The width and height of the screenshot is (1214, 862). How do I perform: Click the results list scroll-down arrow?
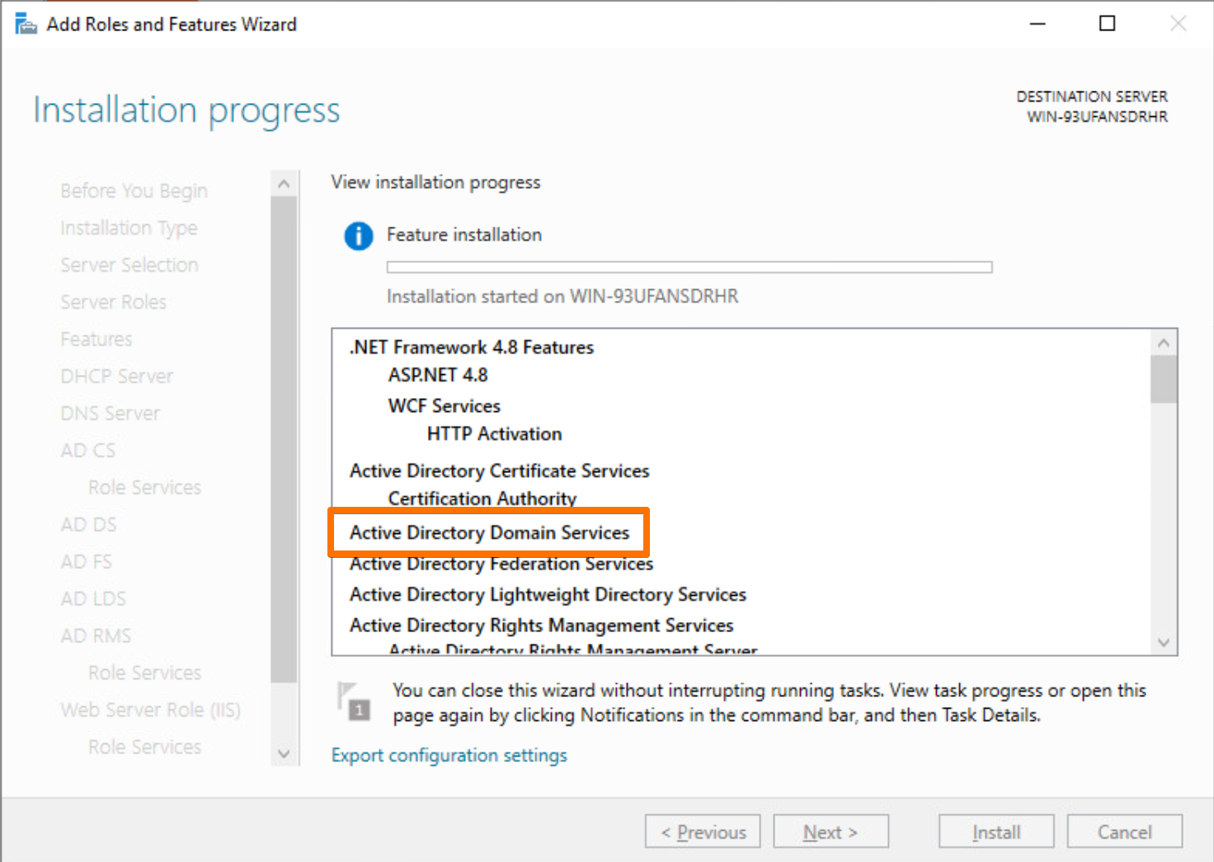pyautogui.click(x=1164, y=642)
